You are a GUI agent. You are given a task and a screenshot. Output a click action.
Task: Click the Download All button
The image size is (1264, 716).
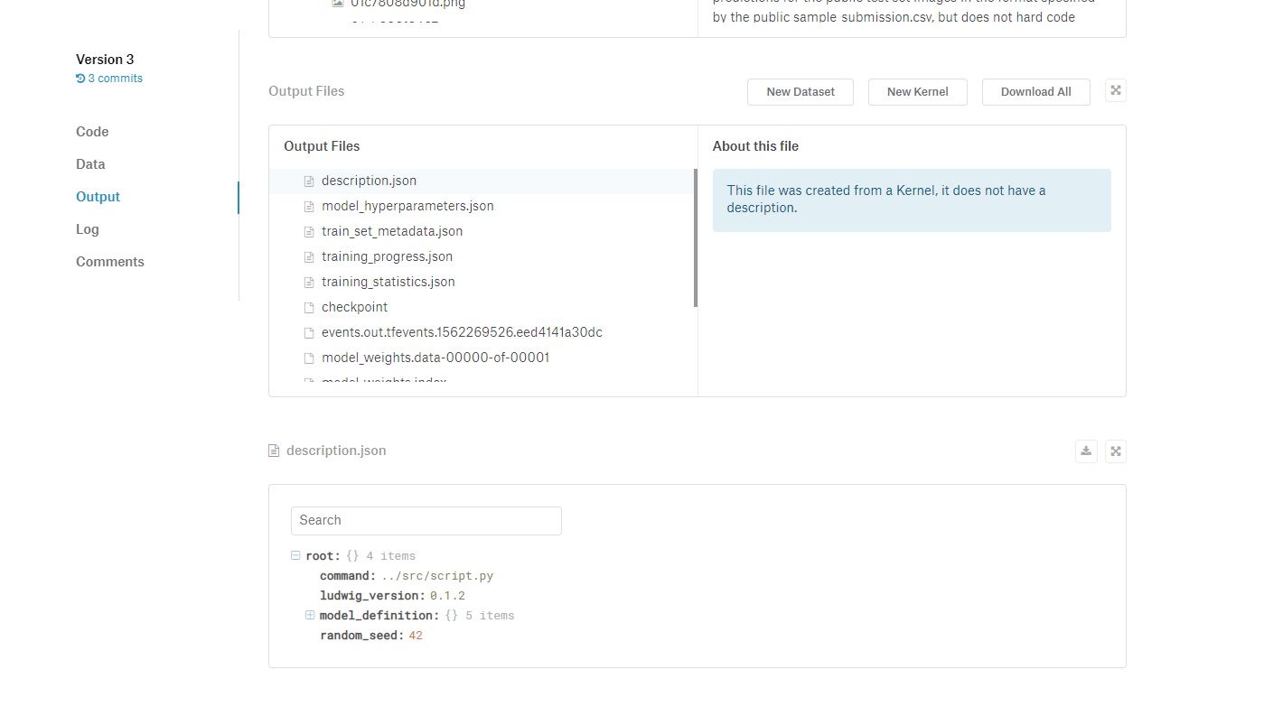(1035, 91)
